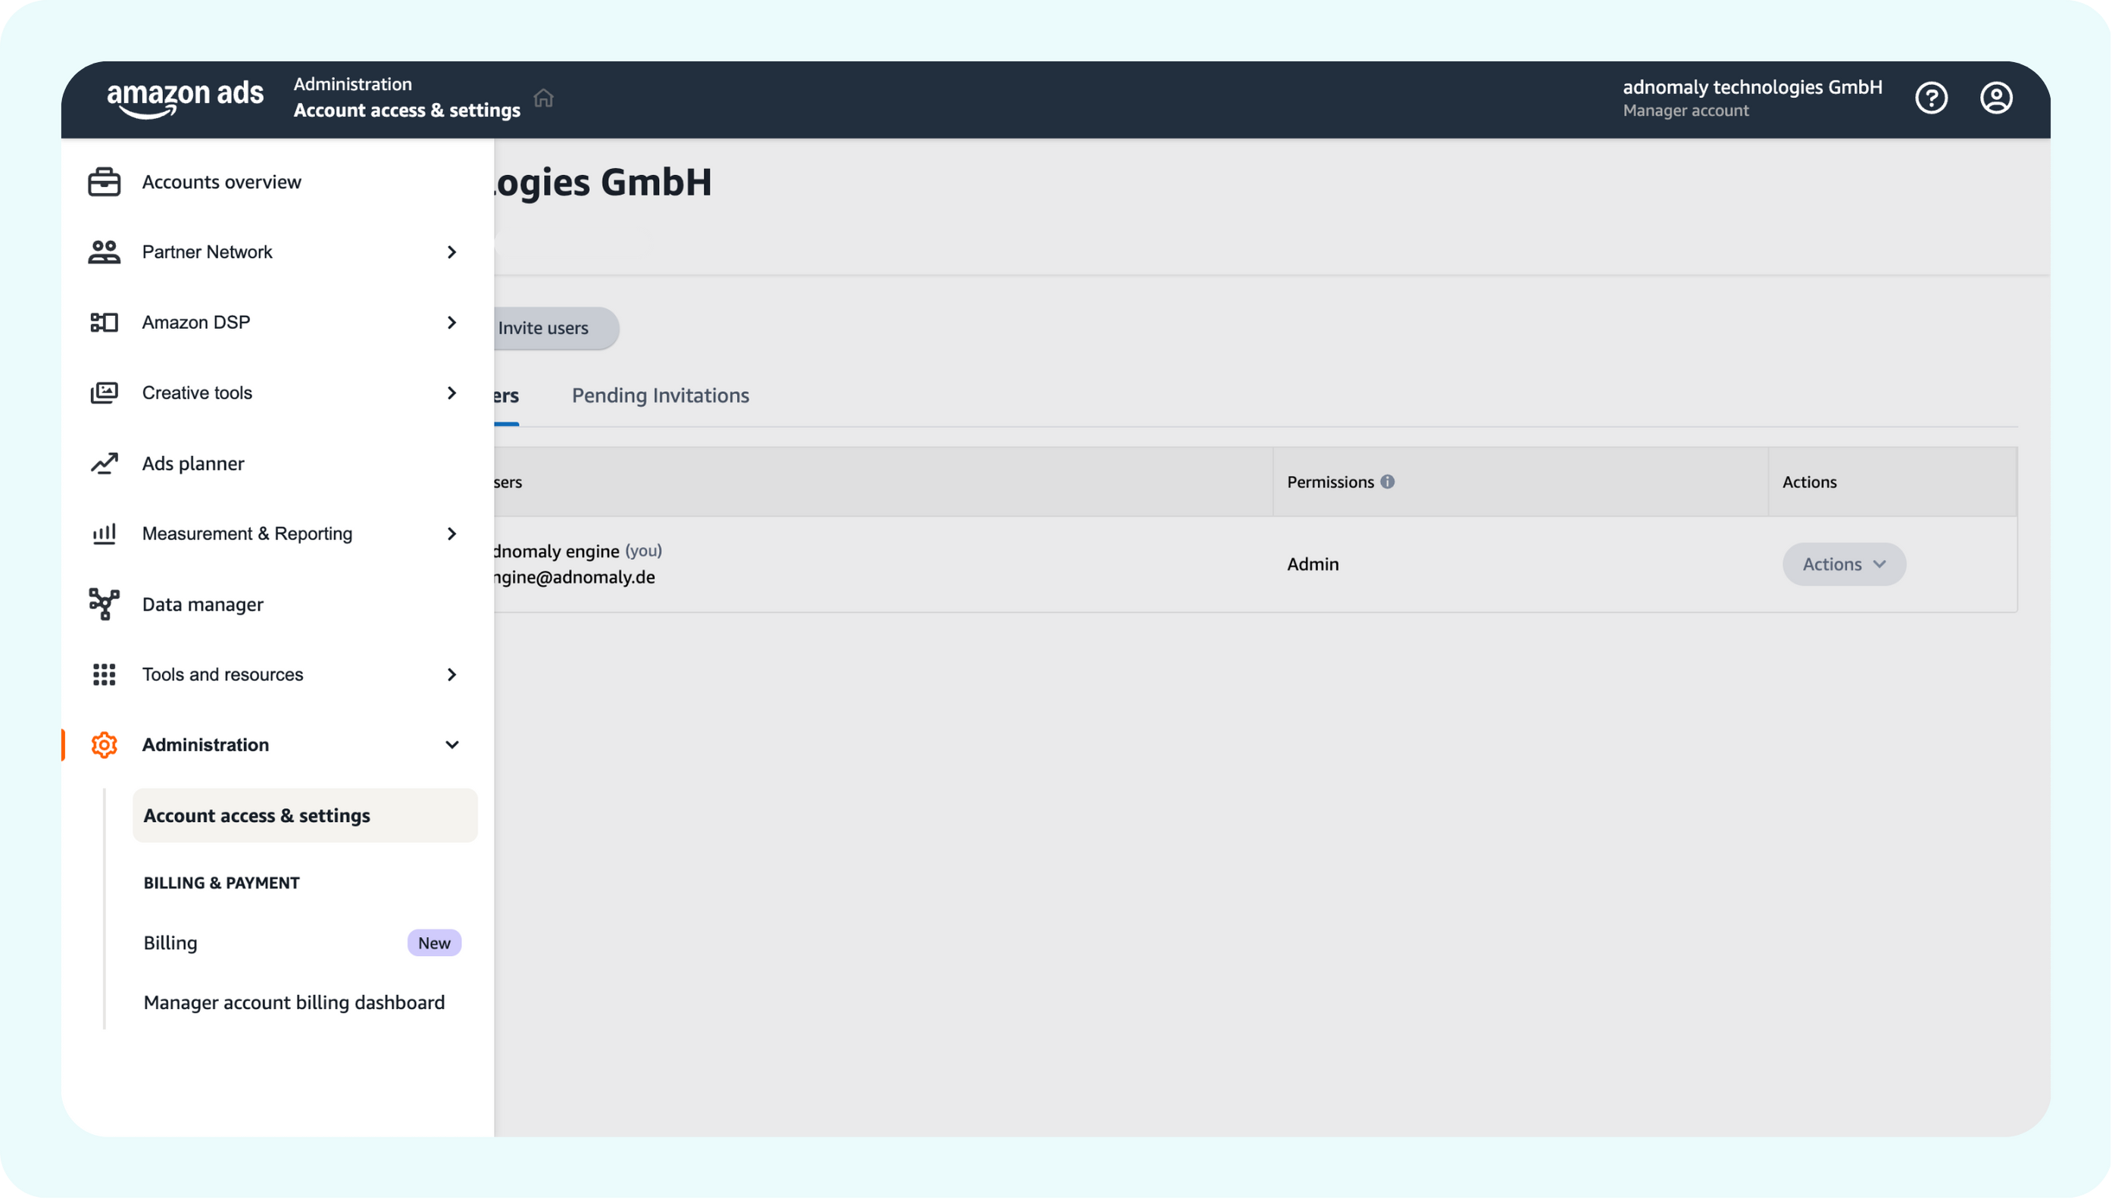Click the Ads planner trend icon
The height and width of the screenshot is (1200, 2115).
[x=104, y=463]
